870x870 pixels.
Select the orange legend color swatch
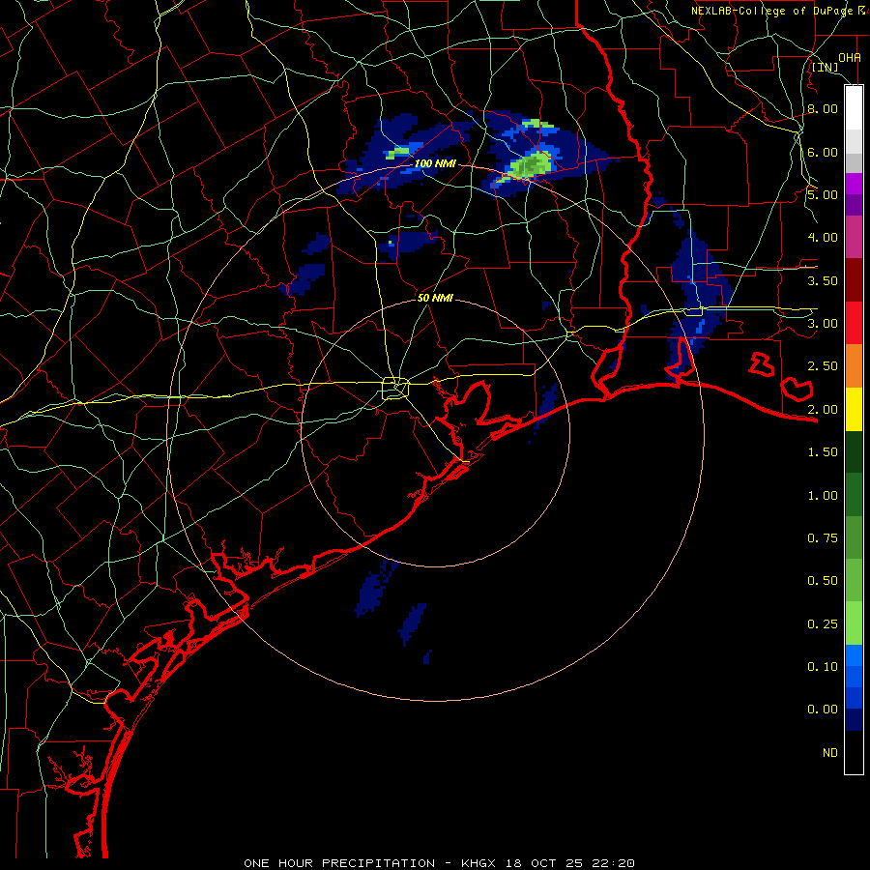pyautogui.click(x=854, y=366)
